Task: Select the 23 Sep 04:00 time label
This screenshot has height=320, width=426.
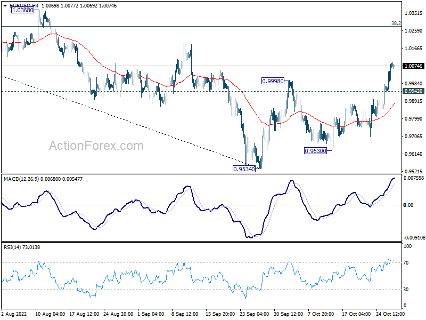Action: point(255,314)
